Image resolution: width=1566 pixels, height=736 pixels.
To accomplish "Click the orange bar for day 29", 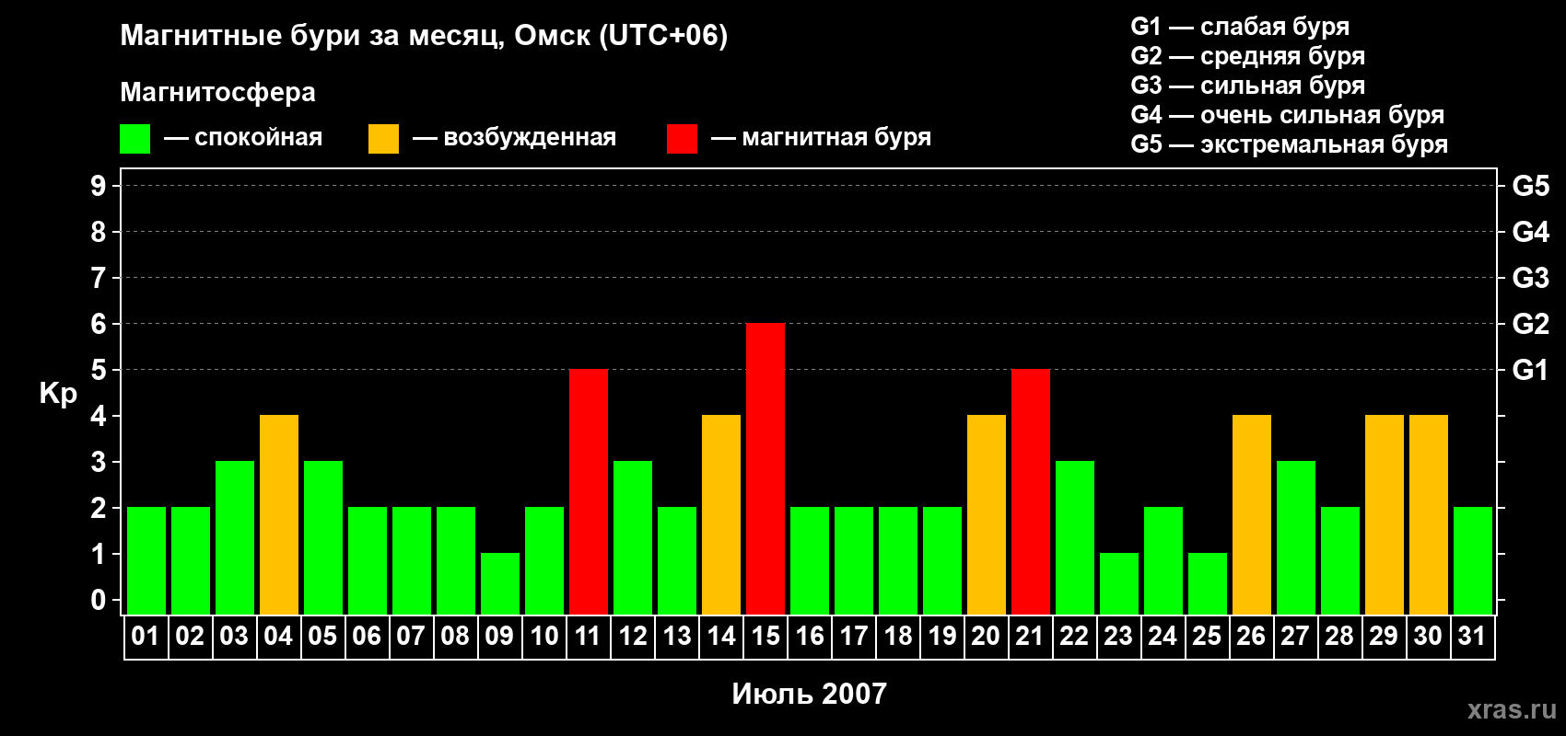I will click(x=1385, y=514).
